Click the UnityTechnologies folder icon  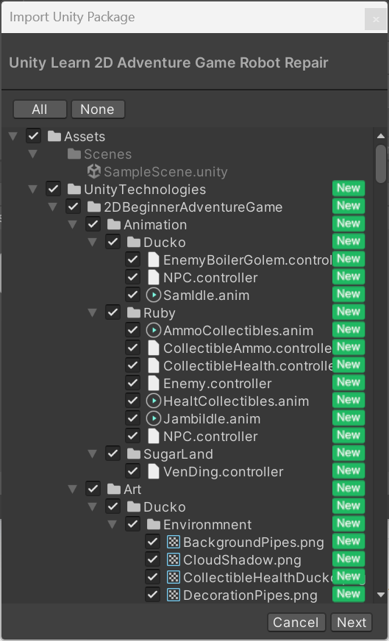74,189
